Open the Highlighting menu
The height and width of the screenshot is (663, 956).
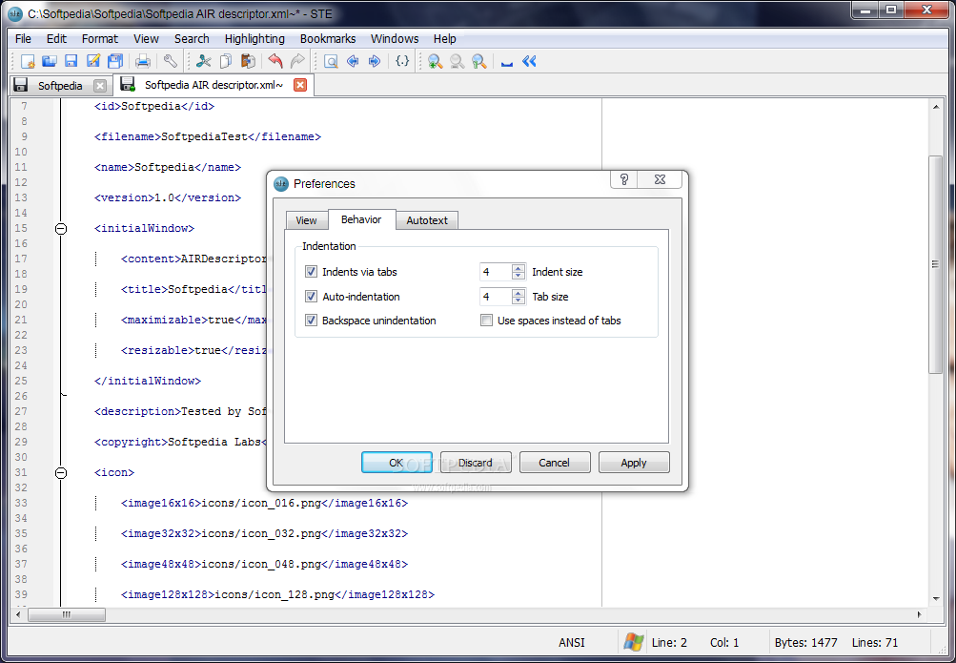click(x=254, y=38)
